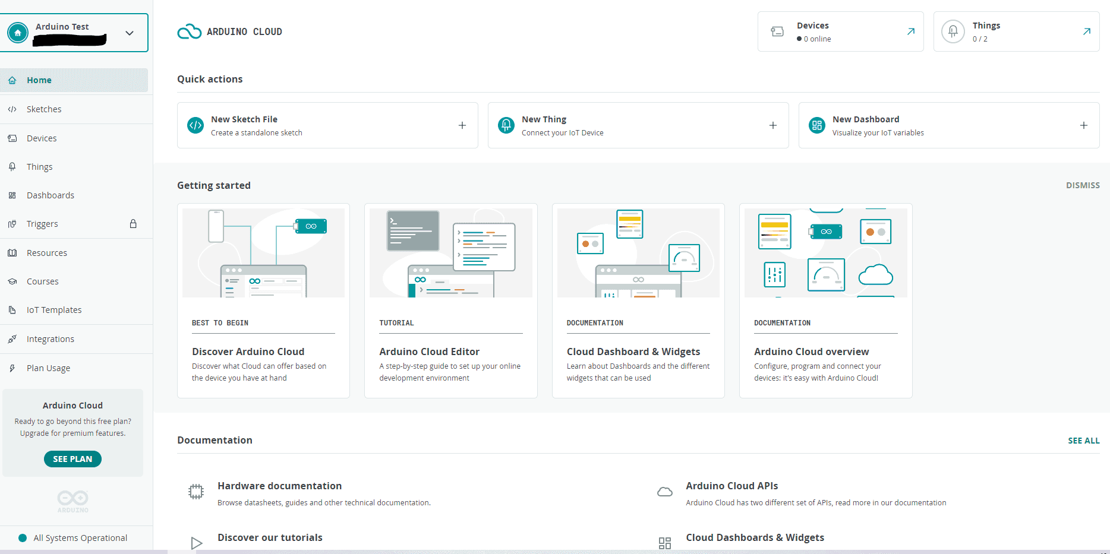Select Plan Usage in the sidebar
This screenshot has height=554, width=1110.
[48, 368]
